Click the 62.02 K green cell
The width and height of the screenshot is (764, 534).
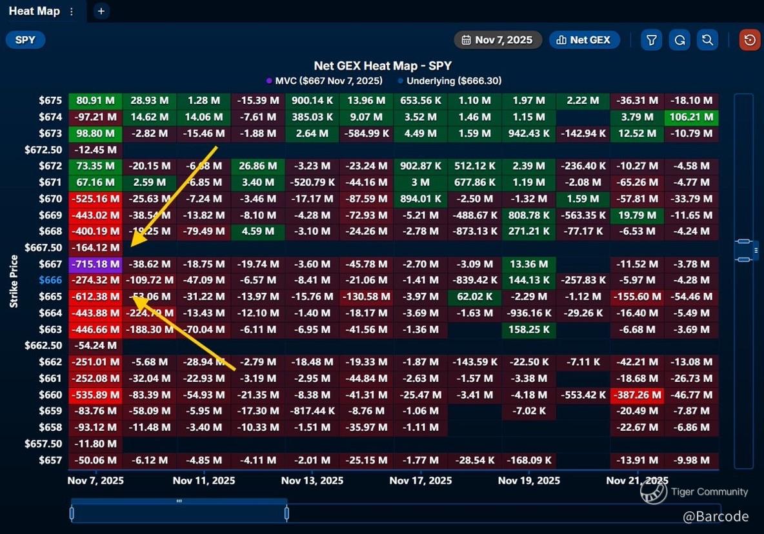click(x=474, y=297)
